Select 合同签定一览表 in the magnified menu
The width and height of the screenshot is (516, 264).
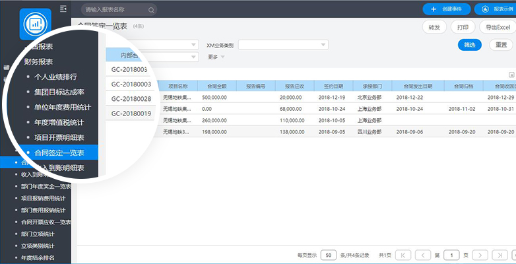point(58,152)
